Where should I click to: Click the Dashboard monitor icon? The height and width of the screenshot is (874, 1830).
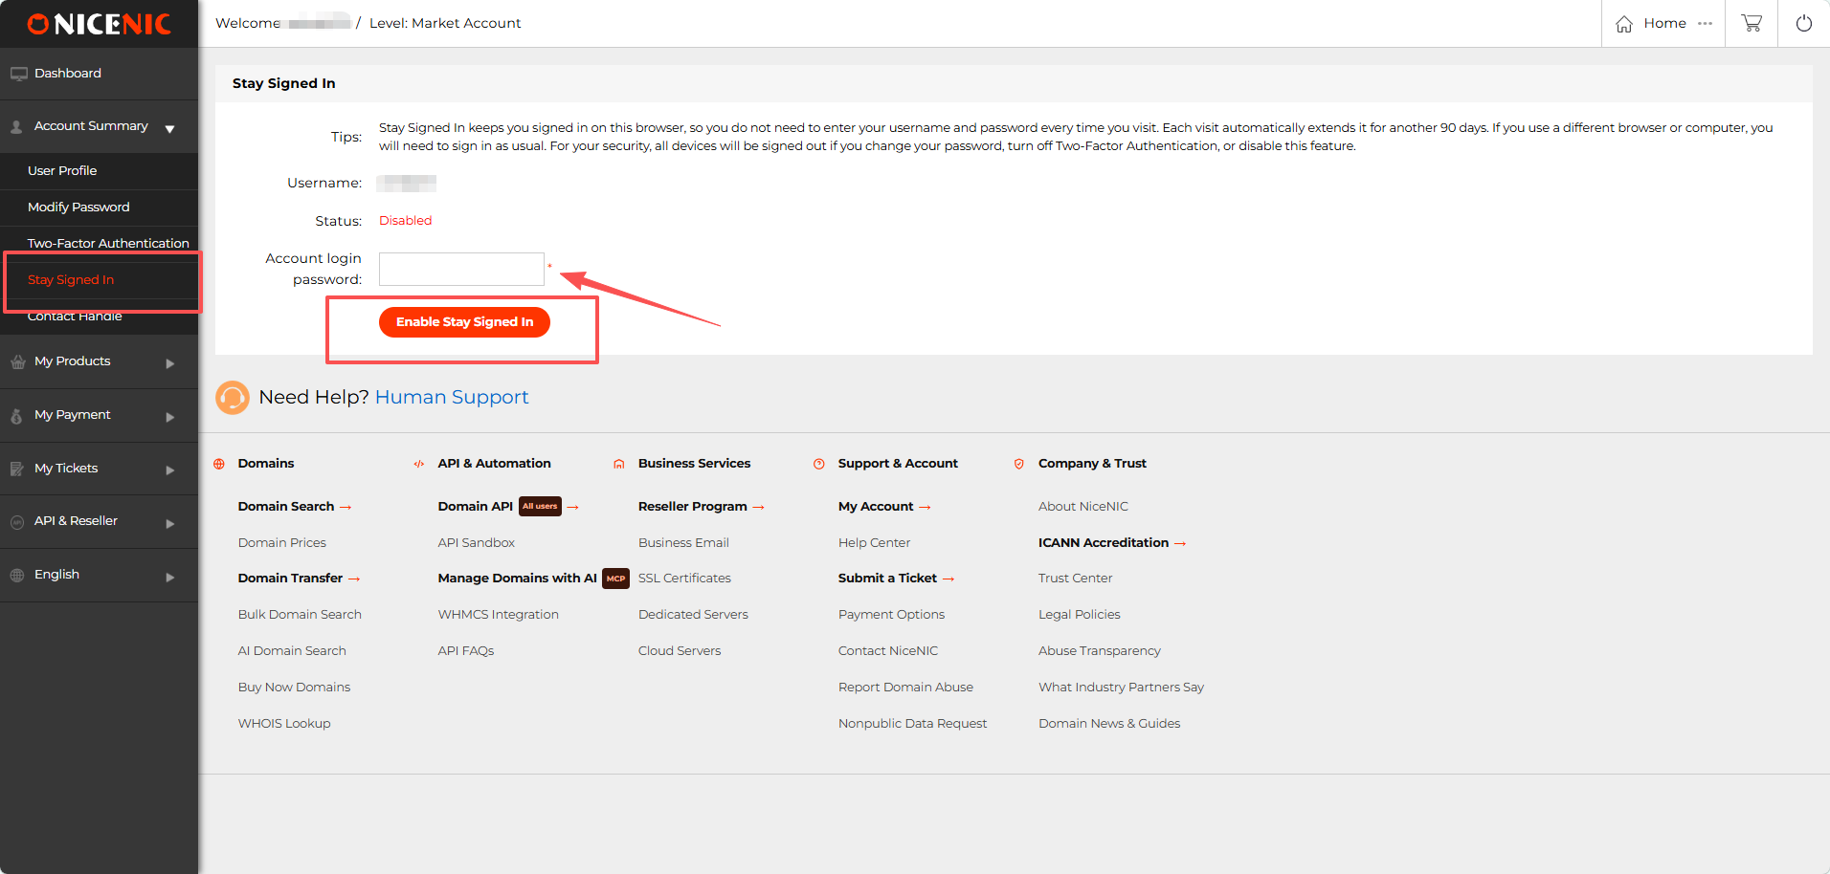(x=18, y=74)
